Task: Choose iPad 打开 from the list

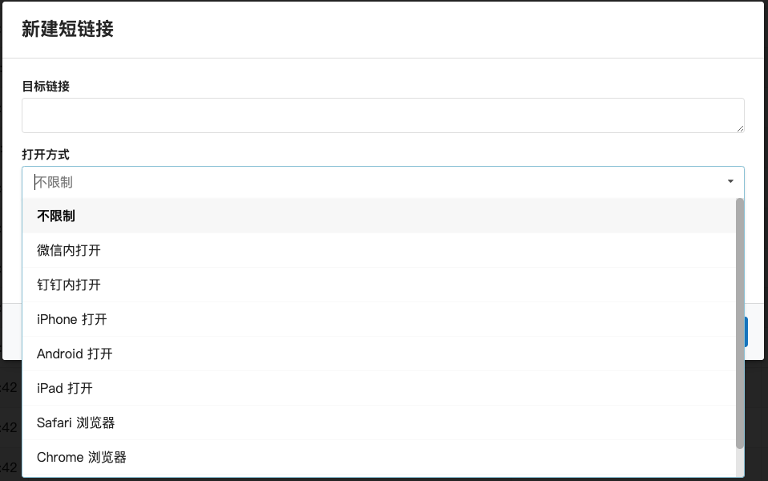Action: click(x=63, y=388)
